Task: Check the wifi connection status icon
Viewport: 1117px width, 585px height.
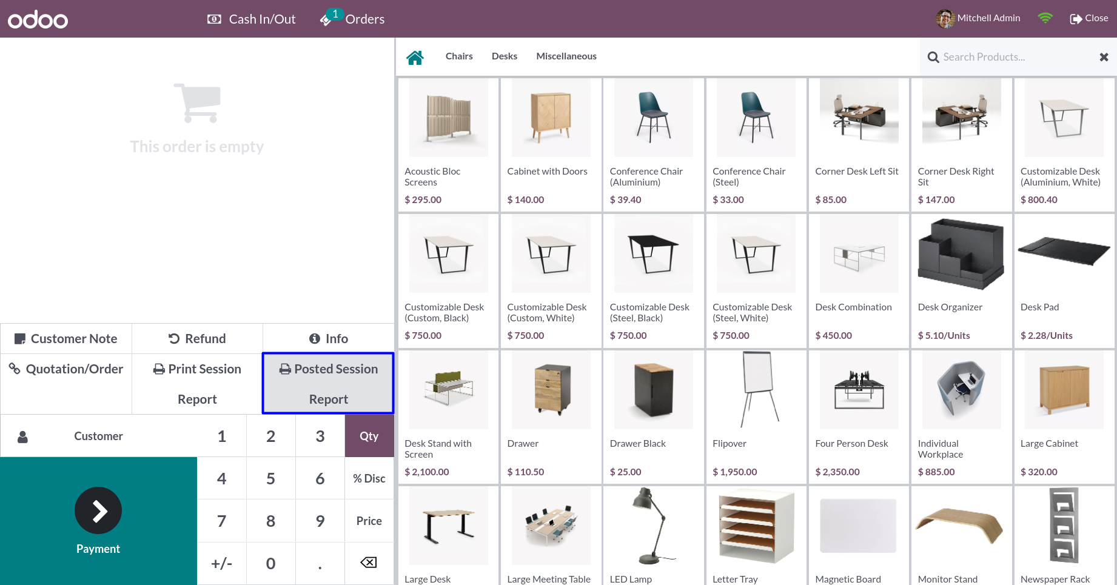Action: (x=1045, y=18)
